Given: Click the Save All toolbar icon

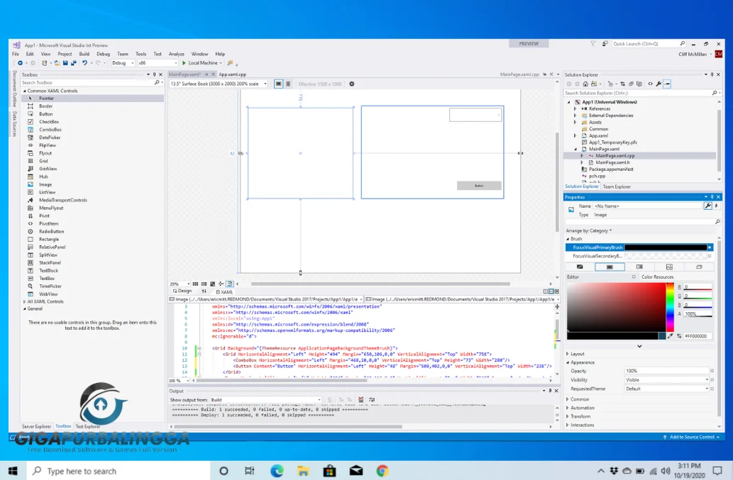Looking at the screenshot, I should tap(73, 63).
